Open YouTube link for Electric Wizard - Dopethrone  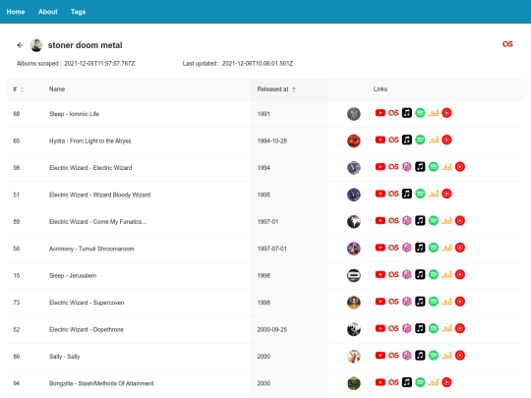tap(380, 328)
